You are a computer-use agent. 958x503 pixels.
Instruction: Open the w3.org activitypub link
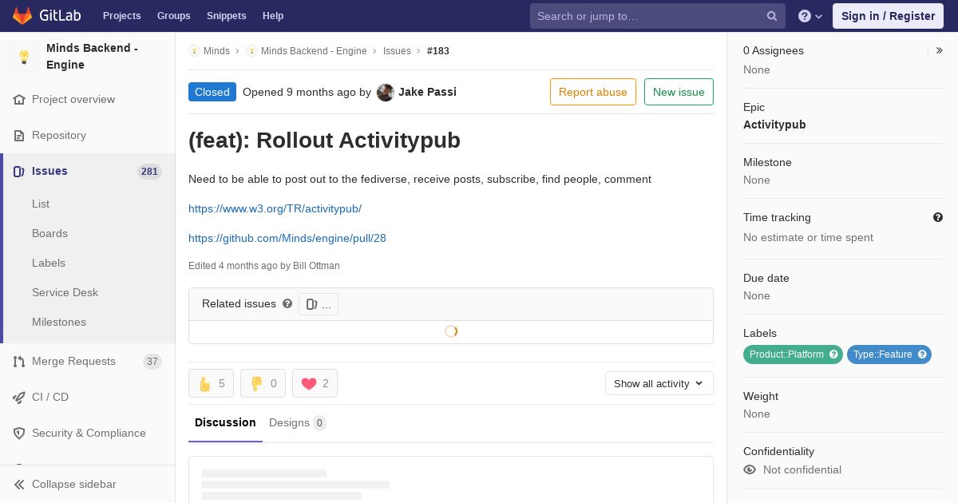(x=275, y=208)
